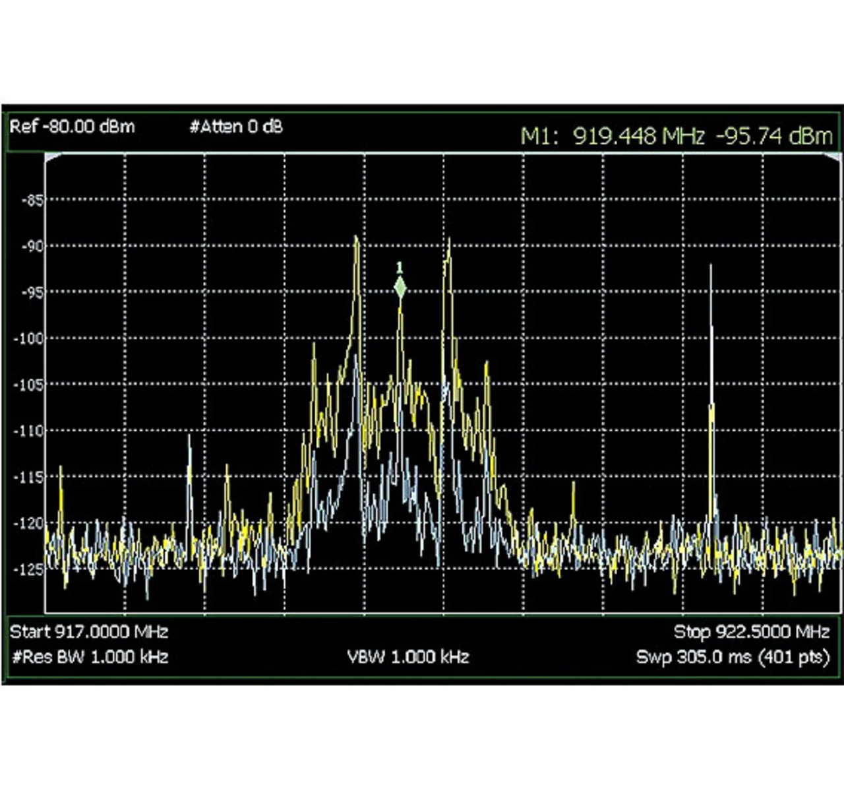
Task: Click the marker 1 diamond on the trace
Action: pos(400,288)
